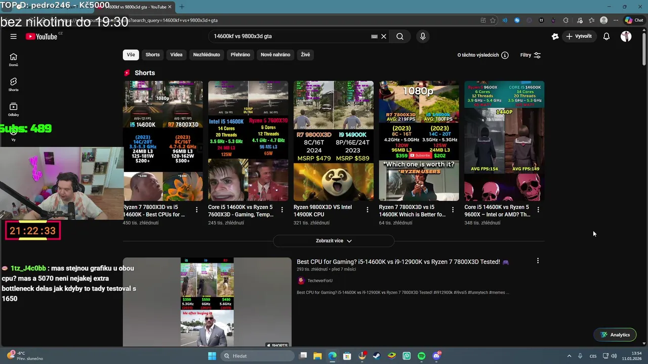Open the 'Best CPU for Gaming?' video title
648x364 pixels.
(x=403, y=262)
